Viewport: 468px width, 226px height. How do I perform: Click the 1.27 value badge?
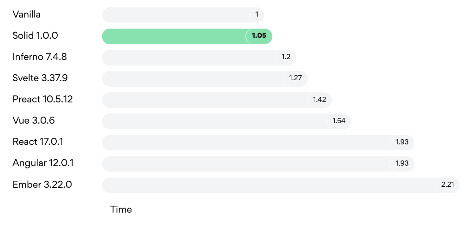(x=295, y=79)
